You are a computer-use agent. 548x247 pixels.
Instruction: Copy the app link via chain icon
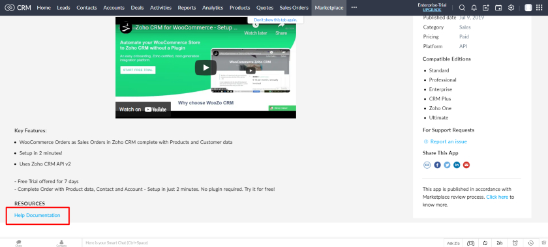point(427,165)
